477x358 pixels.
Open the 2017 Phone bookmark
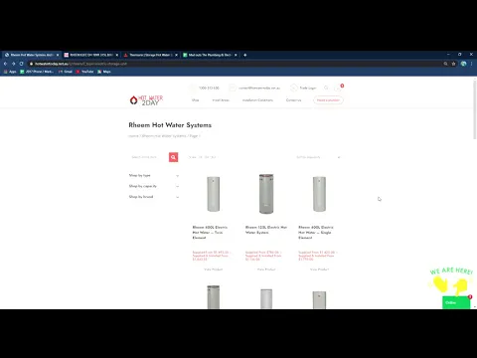point(37,72)
